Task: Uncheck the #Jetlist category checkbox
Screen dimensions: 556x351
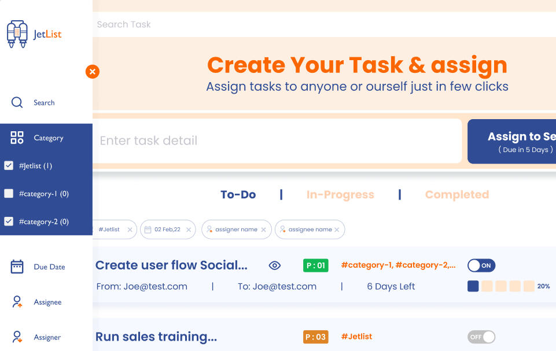Action: (x=9, y=166)
